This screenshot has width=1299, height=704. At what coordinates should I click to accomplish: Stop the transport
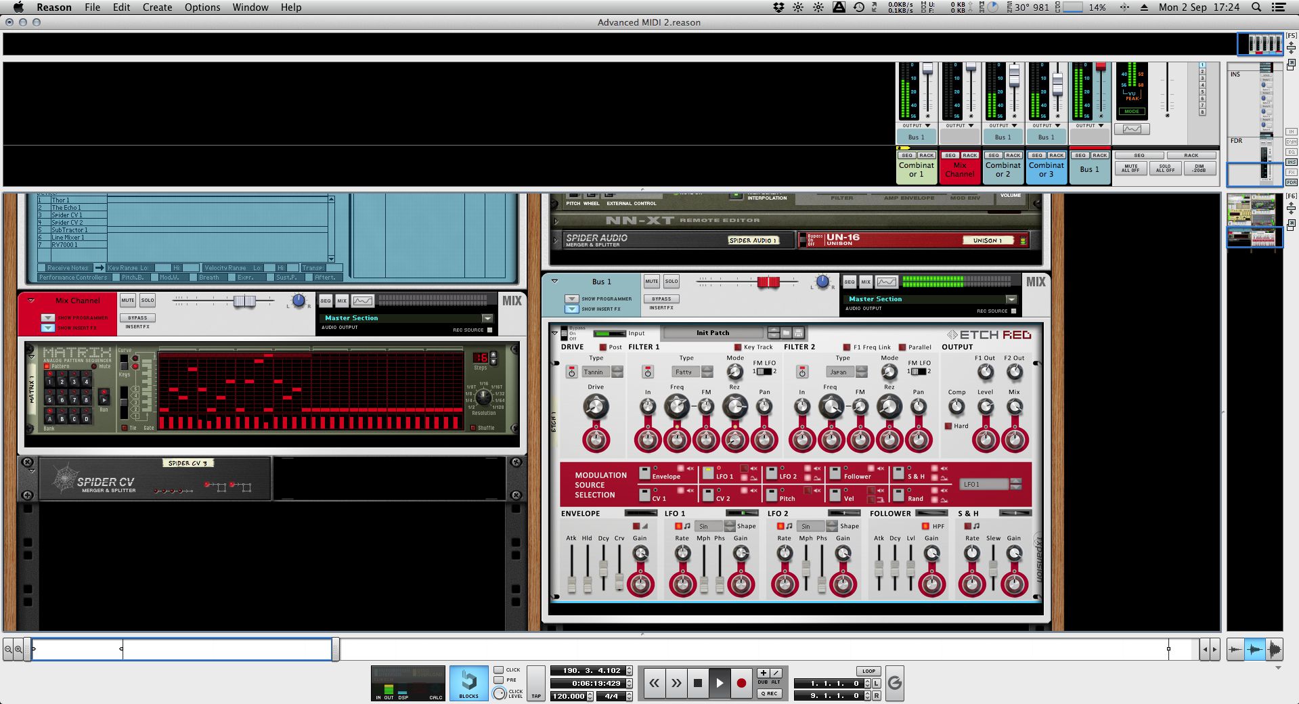pyautogui.click(x=698, y=683)
